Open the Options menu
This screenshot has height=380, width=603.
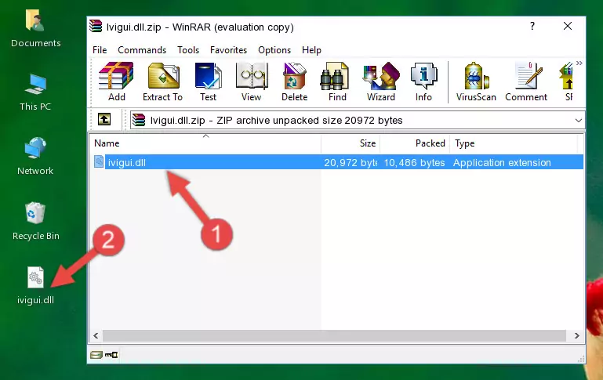coord(274,50)
